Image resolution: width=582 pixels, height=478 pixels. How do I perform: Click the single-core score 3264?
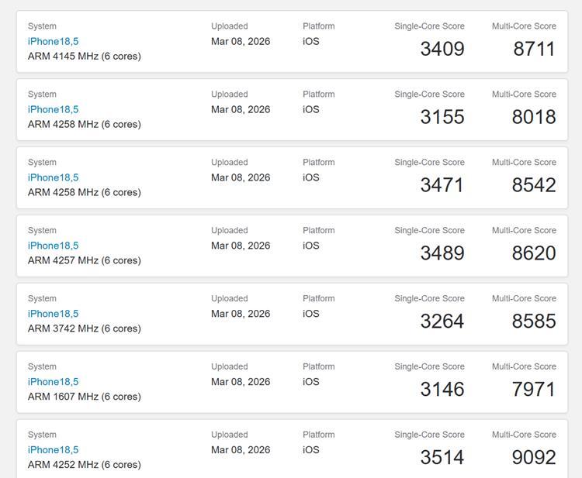[x=442, y=322]
